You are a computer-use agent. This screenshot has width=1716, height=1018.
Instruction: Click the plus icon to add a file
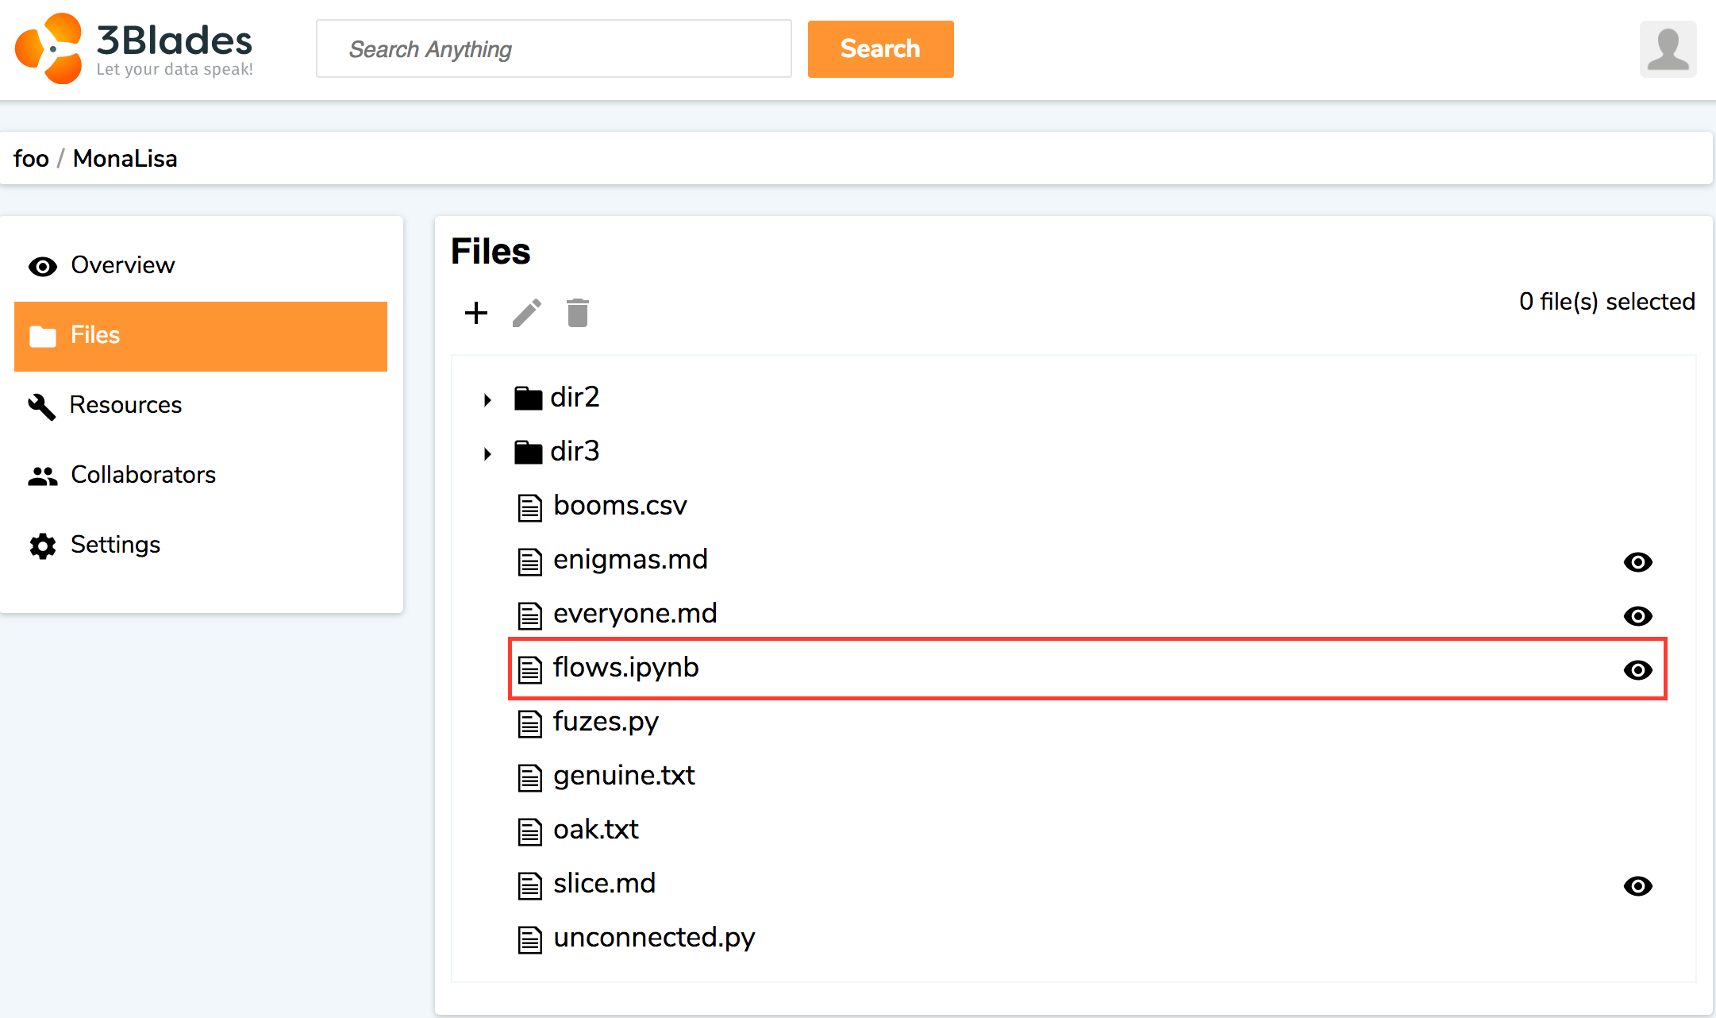[475, 313]
